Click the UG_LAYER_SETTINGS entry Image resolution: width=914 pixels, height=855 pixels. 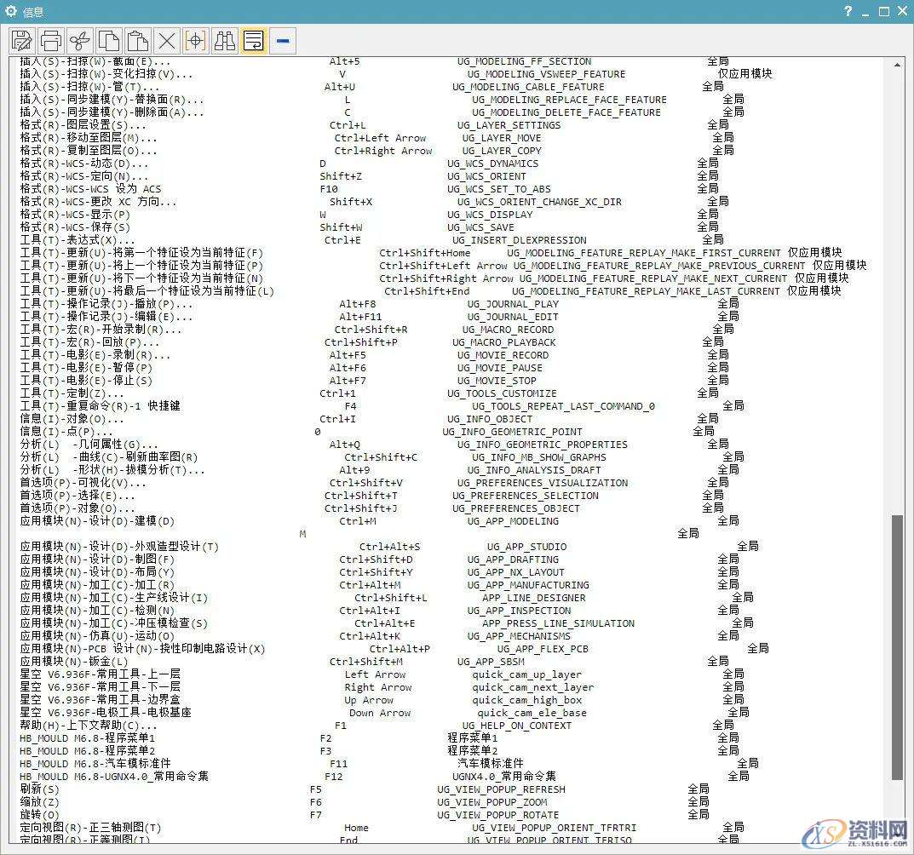[x=509, y=125]
